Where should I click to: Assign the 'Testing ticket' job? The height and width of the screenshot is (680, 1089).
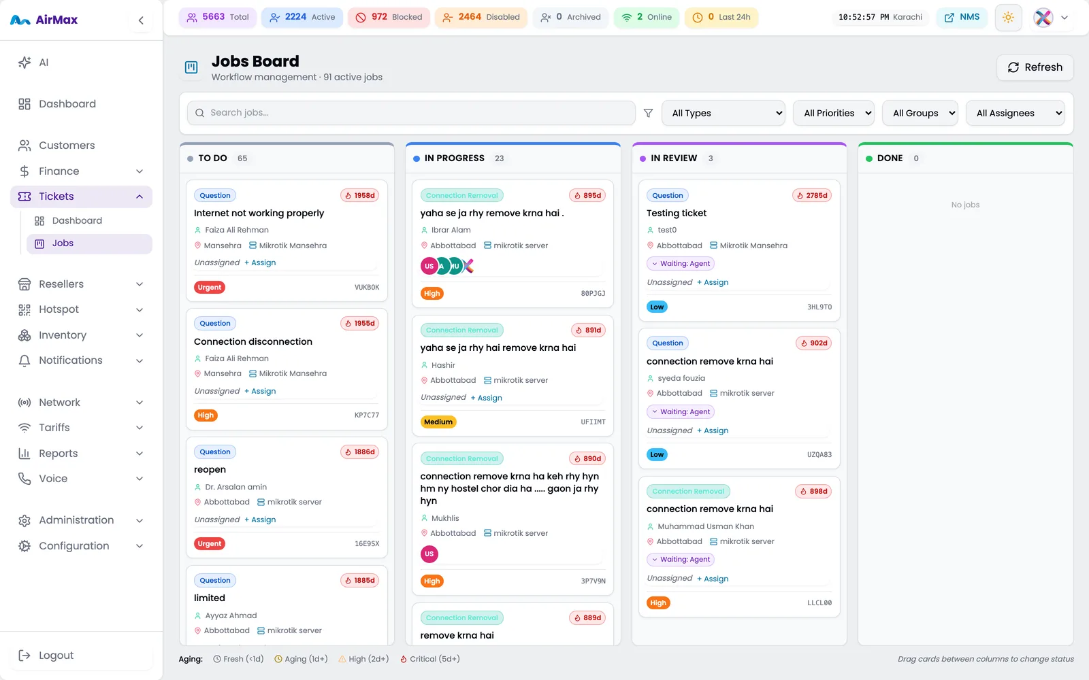(x=713, y=283)
